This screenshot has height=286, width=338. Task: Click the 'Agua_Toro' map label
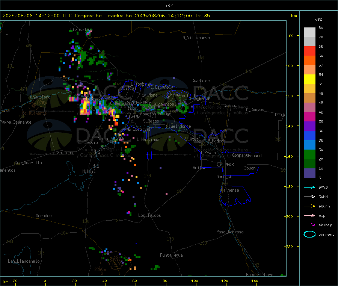[40, 97]
